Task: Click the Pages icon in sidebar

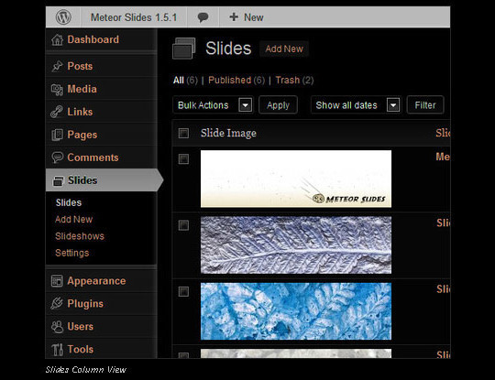Action: 57,135
